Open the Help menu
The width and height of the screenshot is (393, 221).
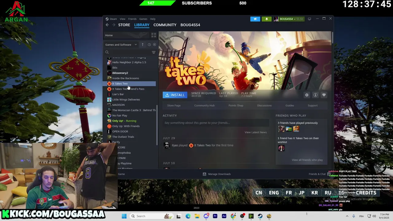153,19
